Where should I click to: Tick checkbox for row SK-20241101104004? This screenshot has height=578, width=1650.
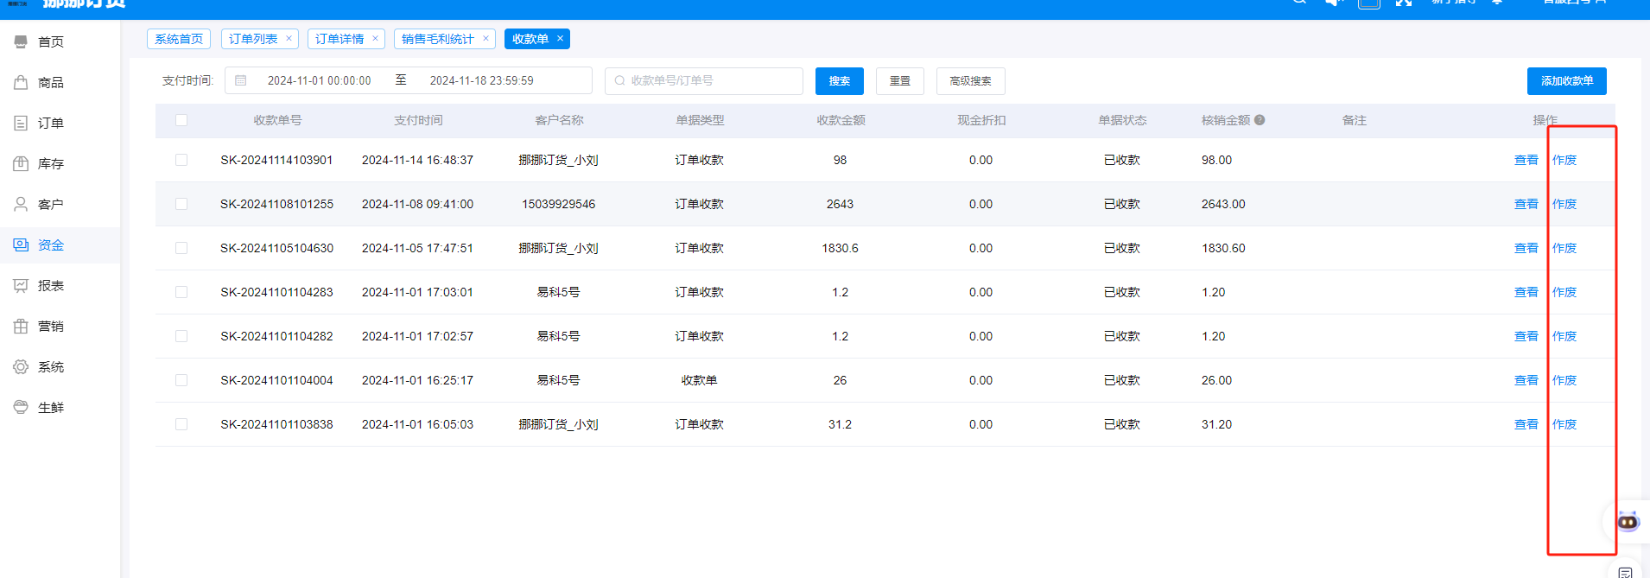coord(181,380)
